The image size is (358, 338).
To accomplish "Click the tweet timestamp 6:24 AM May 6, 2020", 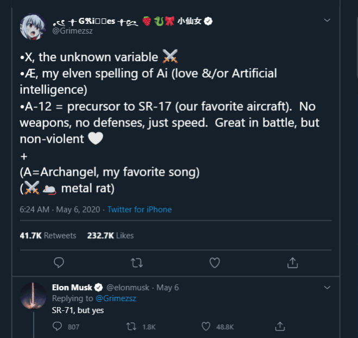I will (60, 209).
